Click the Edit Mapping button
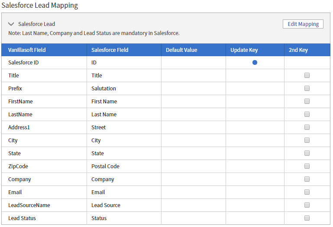This screenshot has width=333, height=227. [303, 24]
